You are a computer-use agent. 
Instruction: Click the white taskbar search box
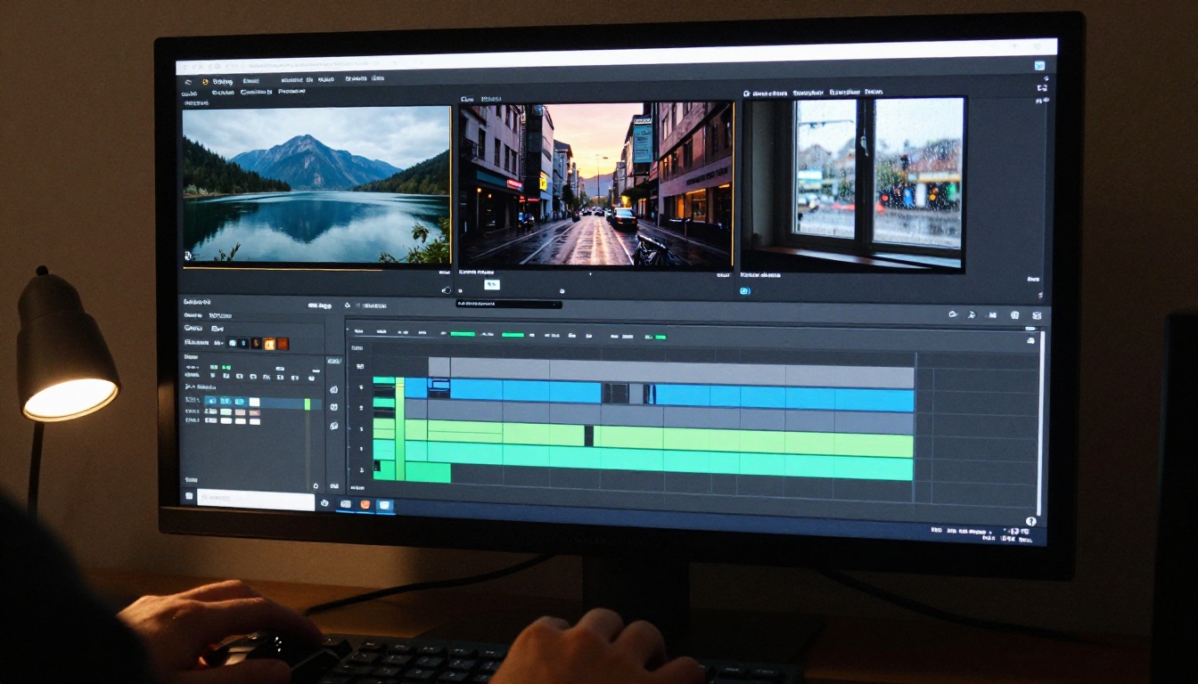256,500
